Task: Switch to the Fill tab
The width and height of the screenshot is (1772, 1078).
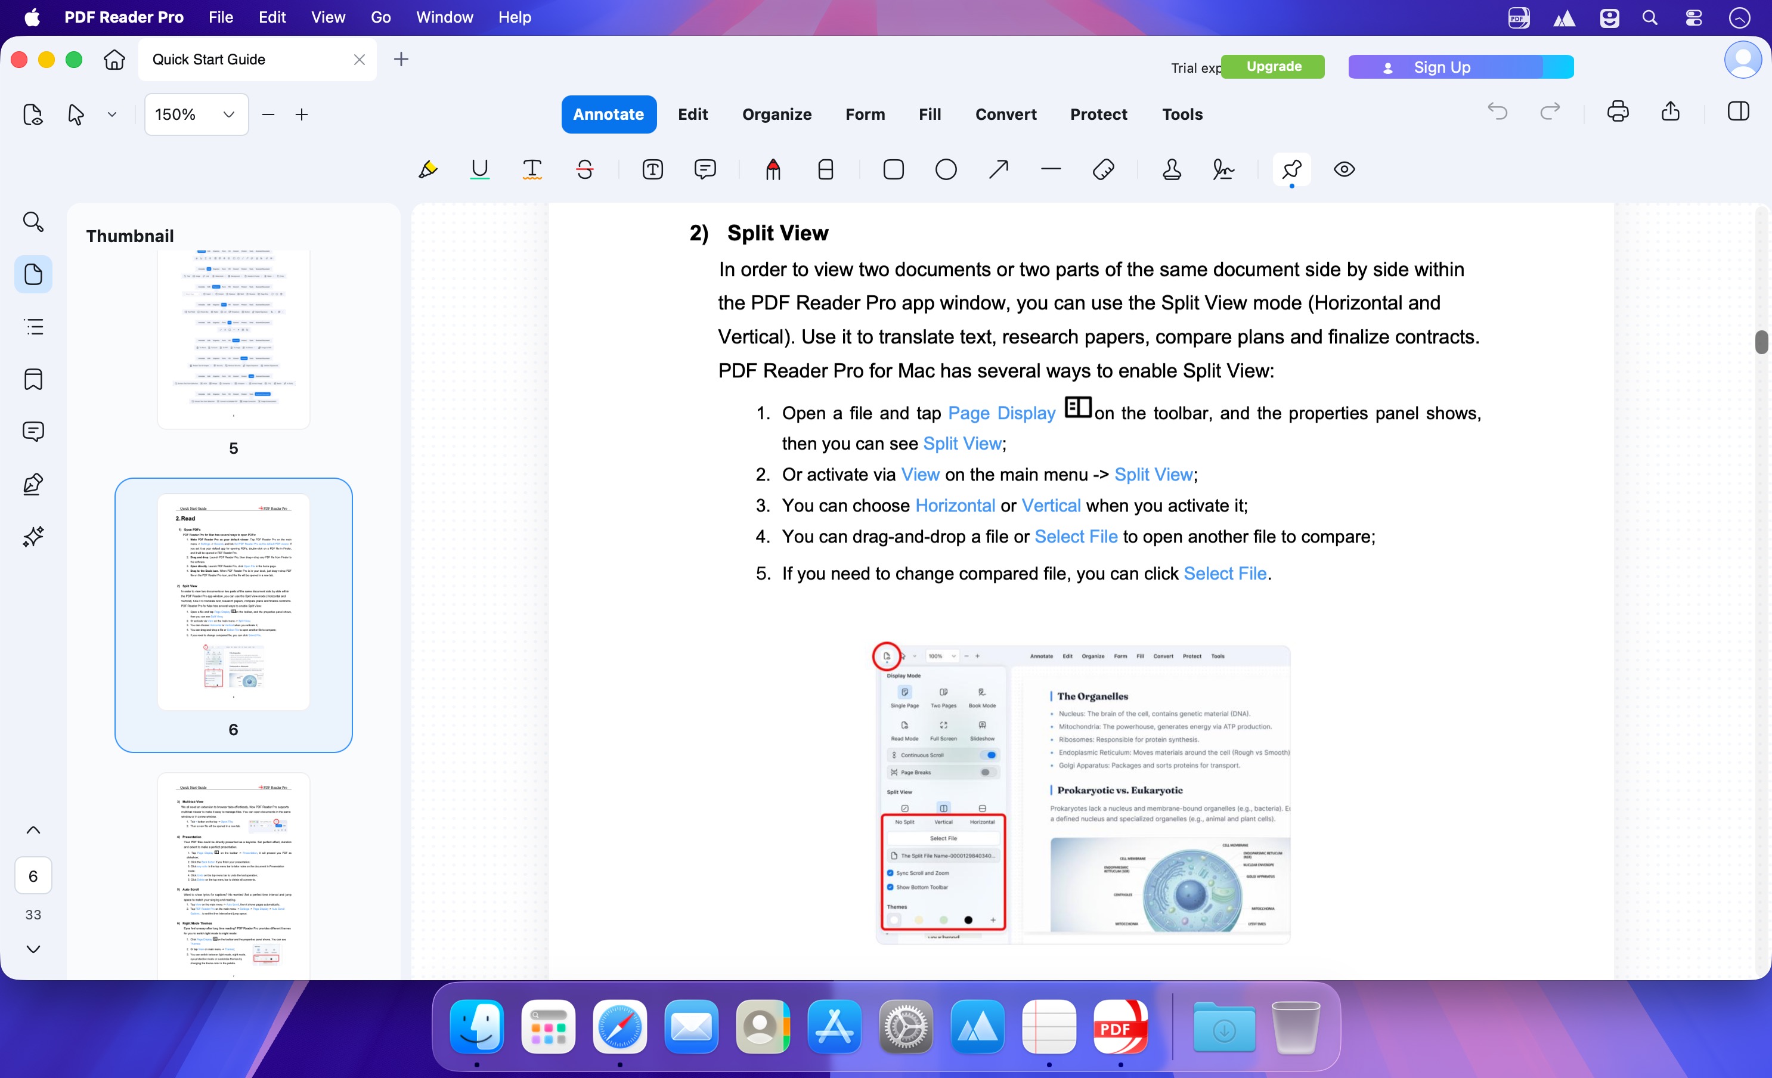Action: point(930,114)
